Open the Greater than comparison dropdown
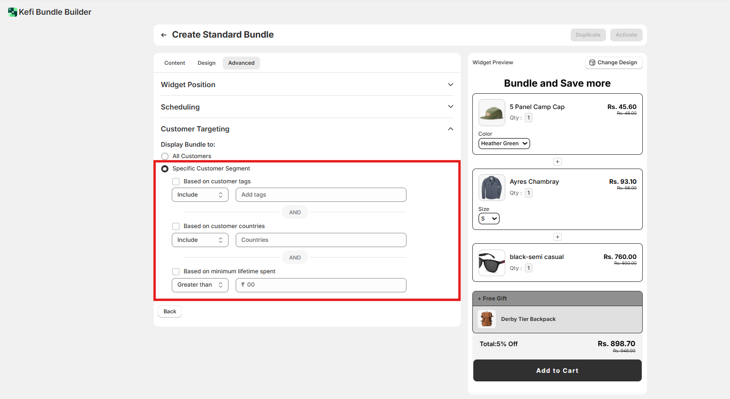This screenshot has width=730, height=399. tap(200, 285)
